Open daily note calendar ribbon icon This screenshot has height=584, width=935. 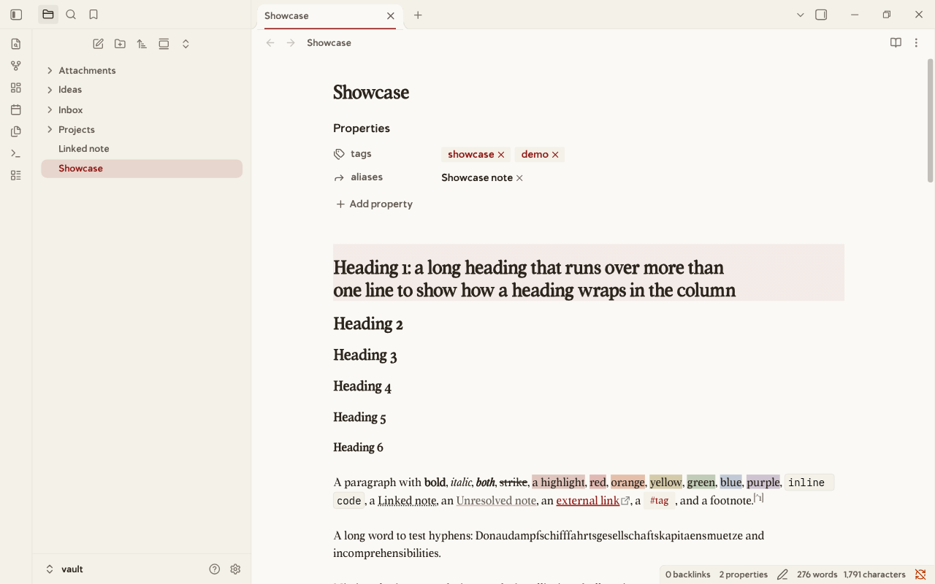tap(16, 109)
